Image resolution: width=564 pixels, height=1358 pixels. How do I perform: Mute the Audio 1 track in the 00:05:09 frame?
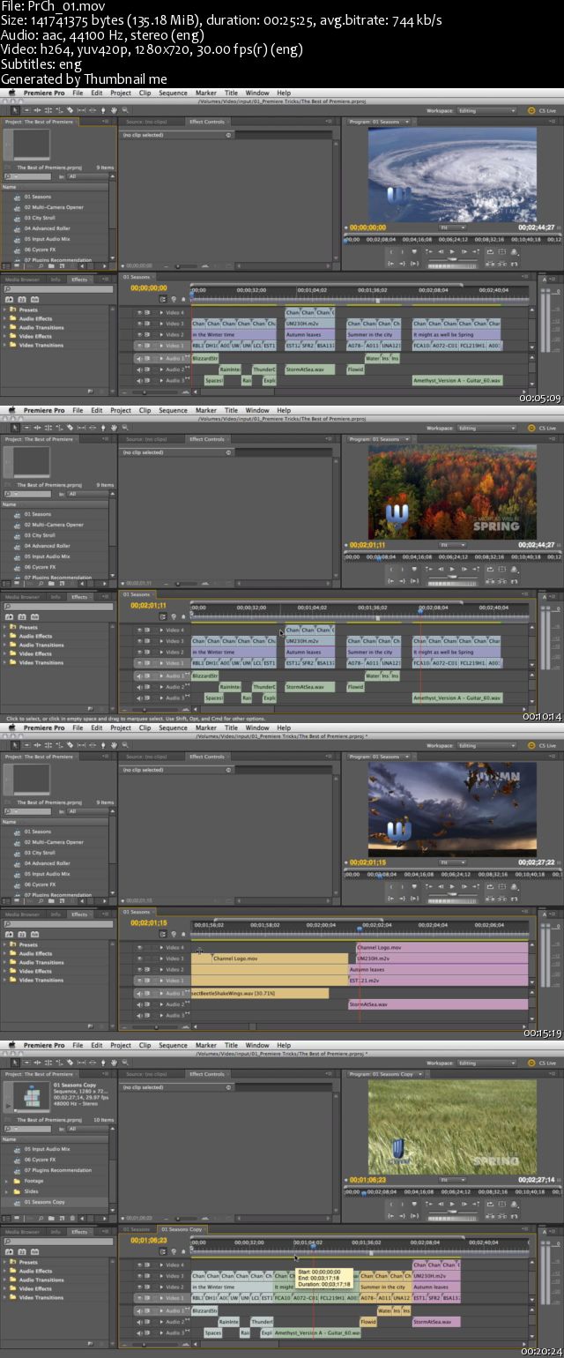click(139, 358)
